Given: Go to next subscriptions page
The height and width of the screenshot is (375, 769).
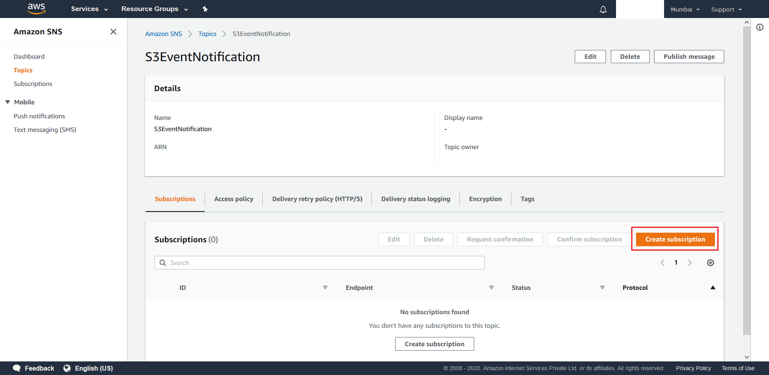Looking at the screenshot, I should (x=689, y=263).
